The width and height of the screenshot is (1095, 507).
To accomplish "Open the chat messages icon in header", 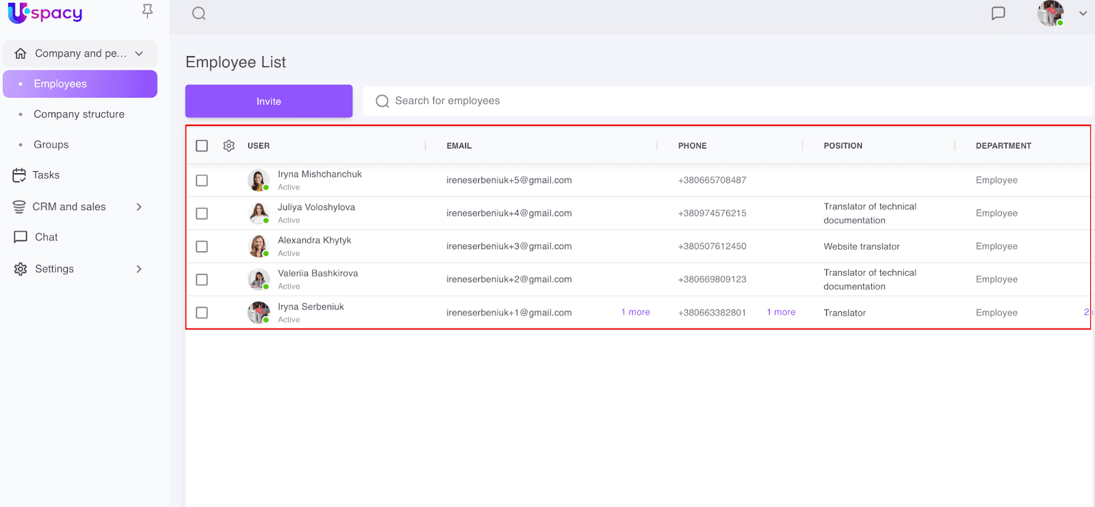I will click(x=998, y=14).
